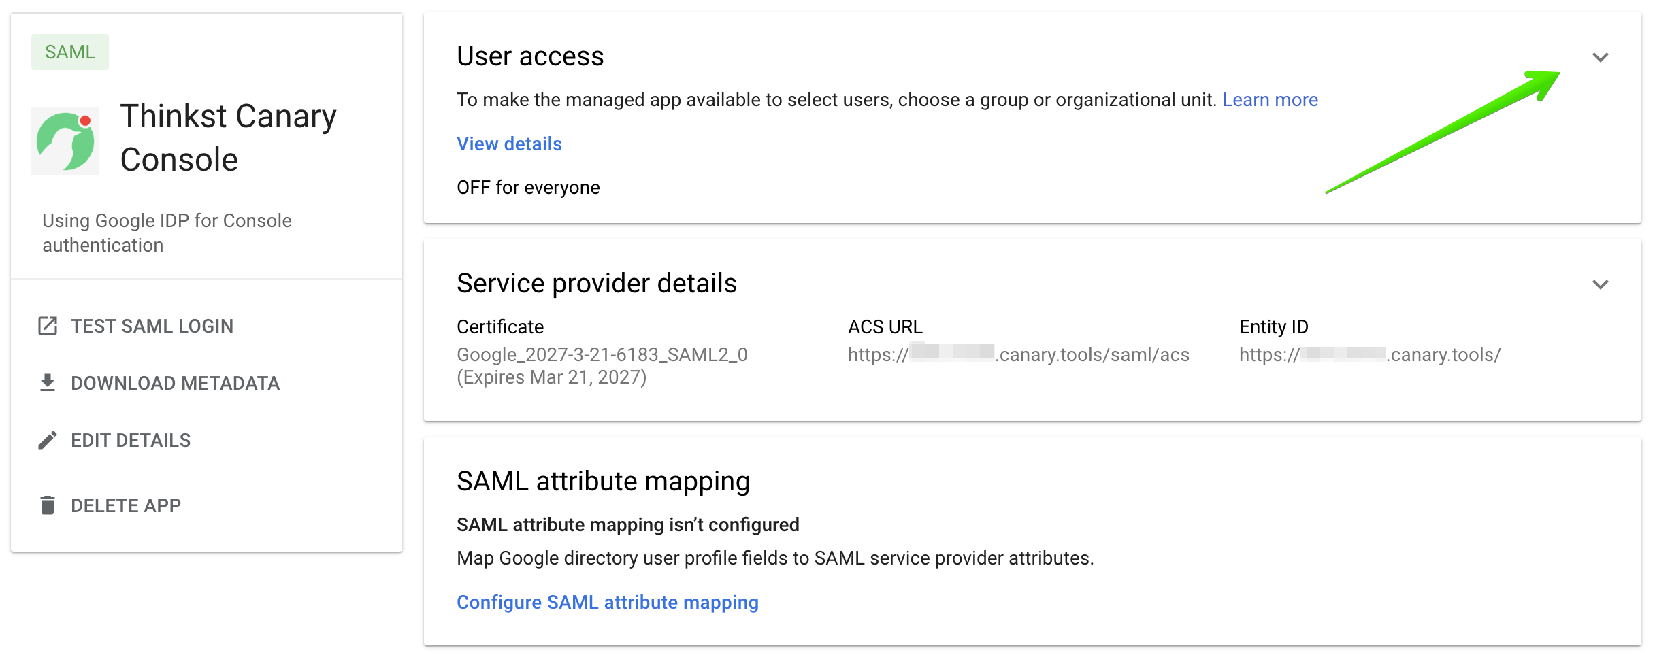Choose EDIT DETAILS action
Viewport: 1655px width, 657px height.
tap(131, 440)
